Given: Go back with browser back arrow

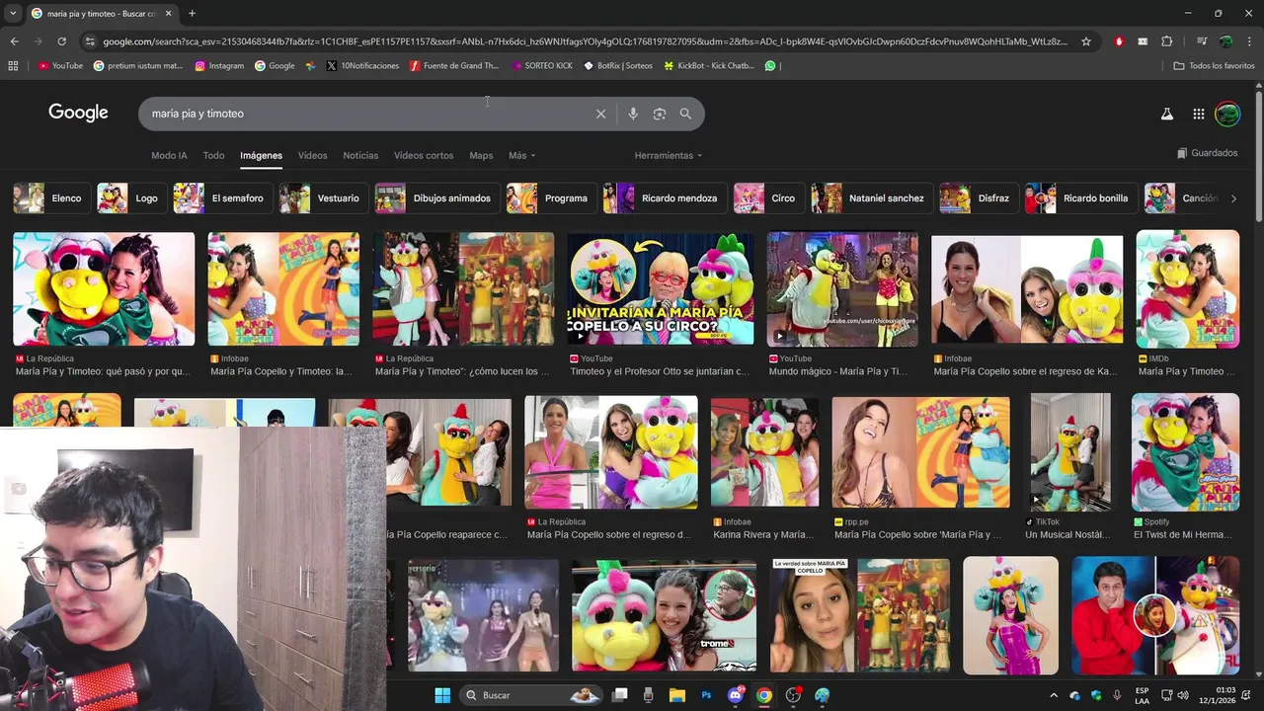Looking at the screenshot, I should click(14, 41).
